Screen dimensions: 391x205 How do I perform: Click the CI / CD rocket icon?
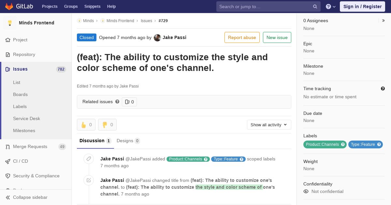tap(8, 161)
